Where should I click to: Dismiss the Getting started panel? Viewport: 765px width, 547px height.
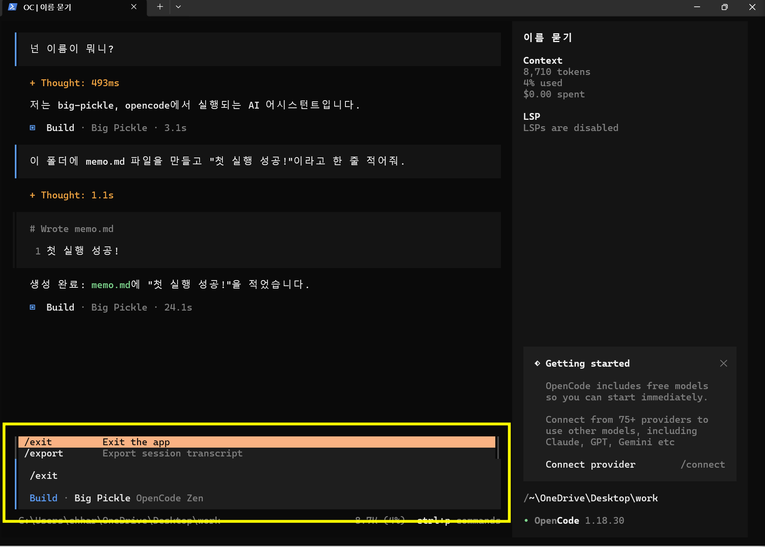pyautogui.click(x=723, y=363)
